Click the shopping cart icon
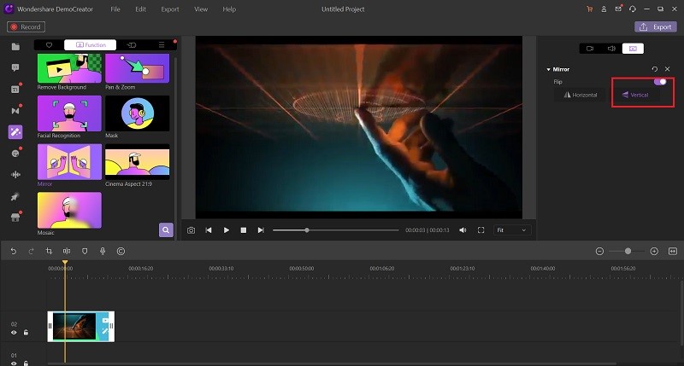The image size is (684, 366). click(x=589, y=9)
